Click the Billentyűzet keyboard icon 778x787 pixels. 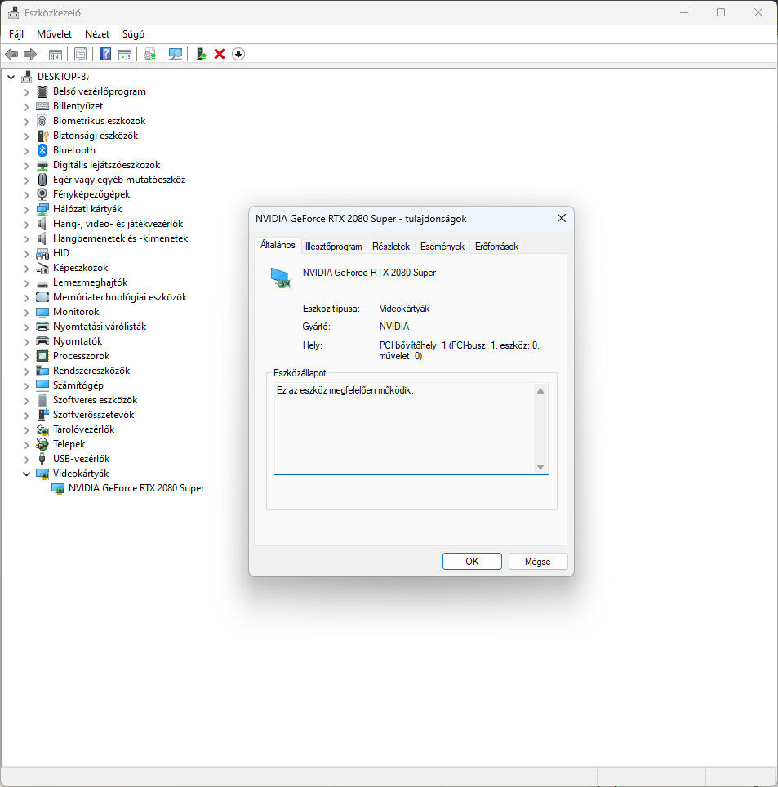click(42, 106)
